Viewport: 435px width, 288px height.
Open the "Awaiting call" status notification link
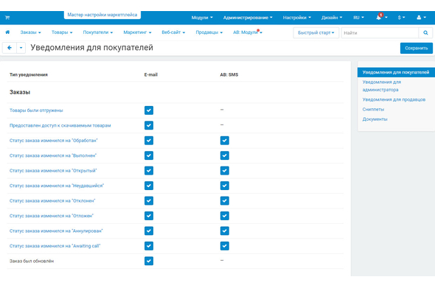tap(55, 246)
